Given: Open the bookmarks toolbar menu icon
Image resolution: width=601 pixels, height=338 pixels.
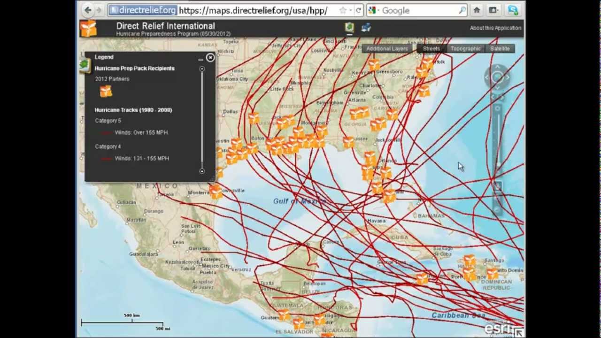Looking at the screenshot, I should [x=493, y=10].
